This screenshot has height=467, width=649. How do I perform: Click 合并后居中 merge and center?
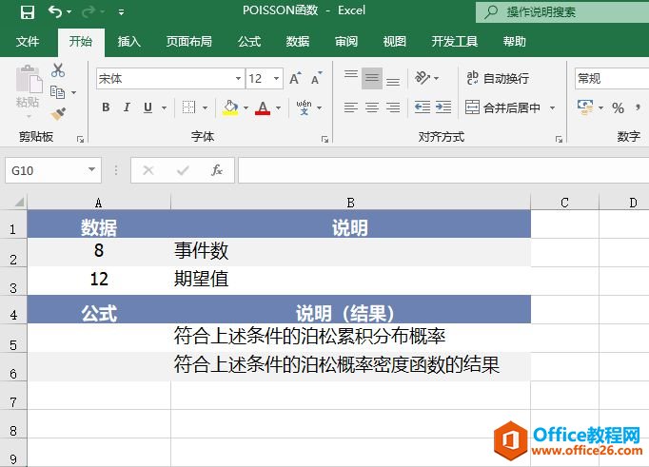tap(502, 107)
